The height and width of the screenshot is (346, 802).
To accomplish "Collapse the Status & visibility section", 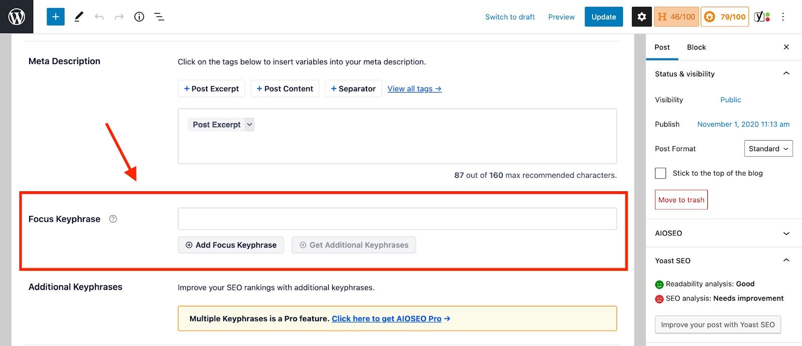I will coord(786,74).
